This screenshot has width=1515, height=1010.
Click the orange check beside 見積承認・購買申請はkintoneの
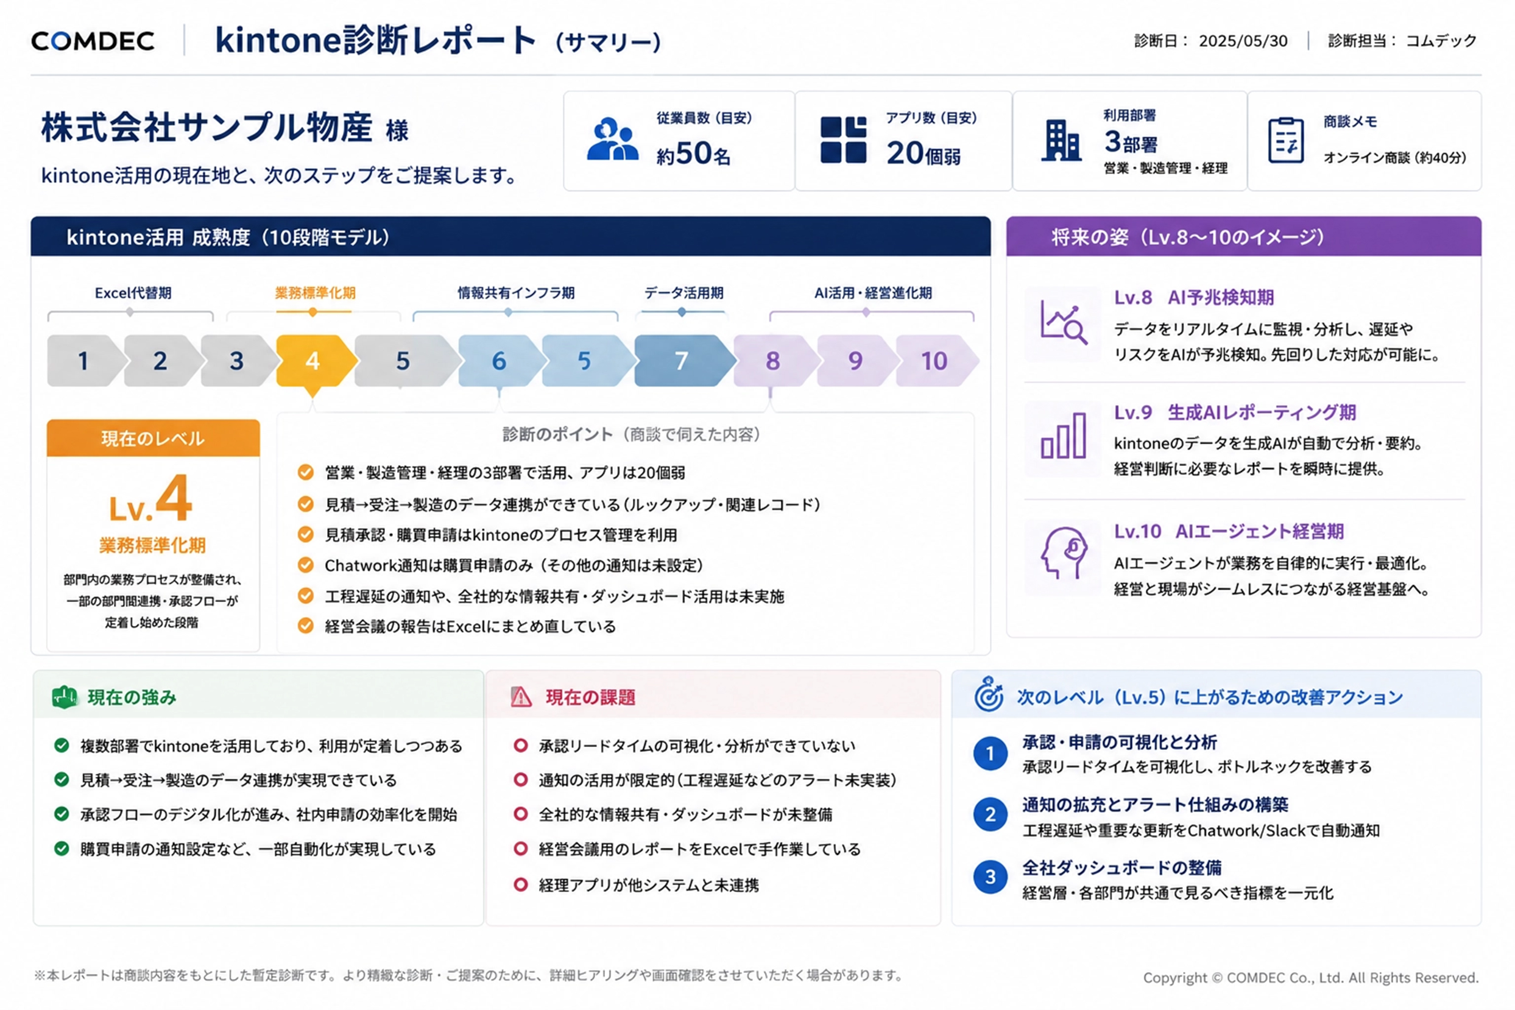[305, 534]
